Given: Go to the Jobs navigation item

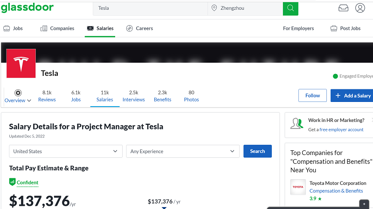Looking at the screenshot, I should click(x=13, y=28).
